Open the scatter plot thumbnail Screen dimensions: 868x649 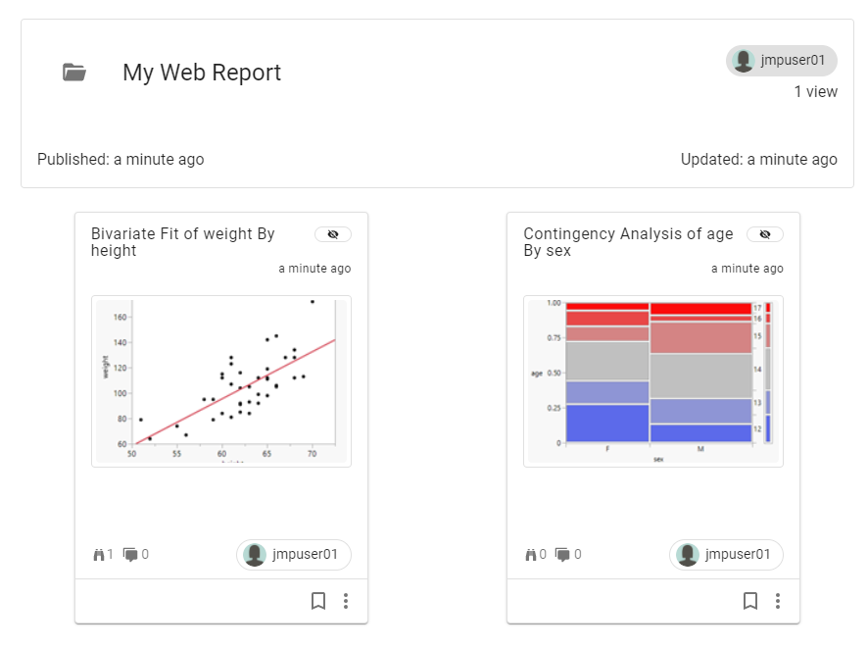220,380
